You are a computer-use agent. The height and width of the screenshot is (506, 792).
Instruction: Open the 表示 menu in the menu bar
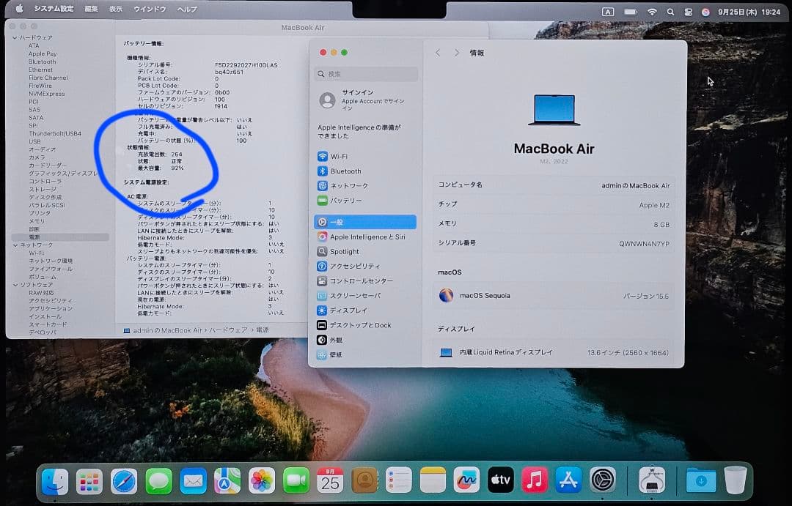(117, 10)
